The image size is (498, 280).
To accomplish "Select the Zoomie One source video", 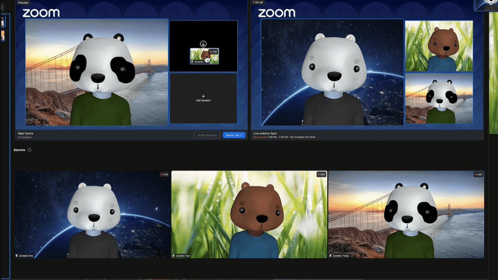I will pos(93,214).
